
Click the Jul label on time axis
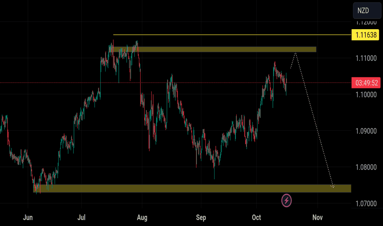tap(81, 217)
